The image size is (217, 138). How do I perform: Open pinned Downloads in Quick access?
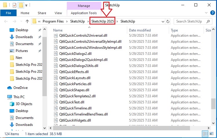coord(24,37)
